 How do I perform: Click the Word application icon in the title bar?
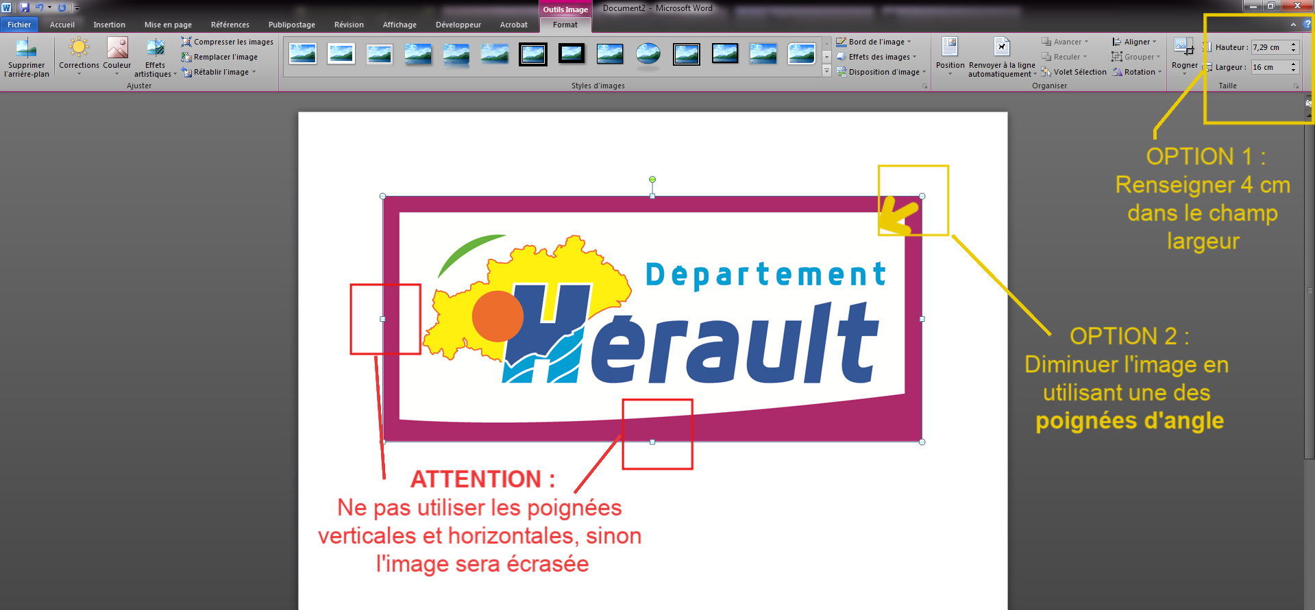(x=7, y=8)
